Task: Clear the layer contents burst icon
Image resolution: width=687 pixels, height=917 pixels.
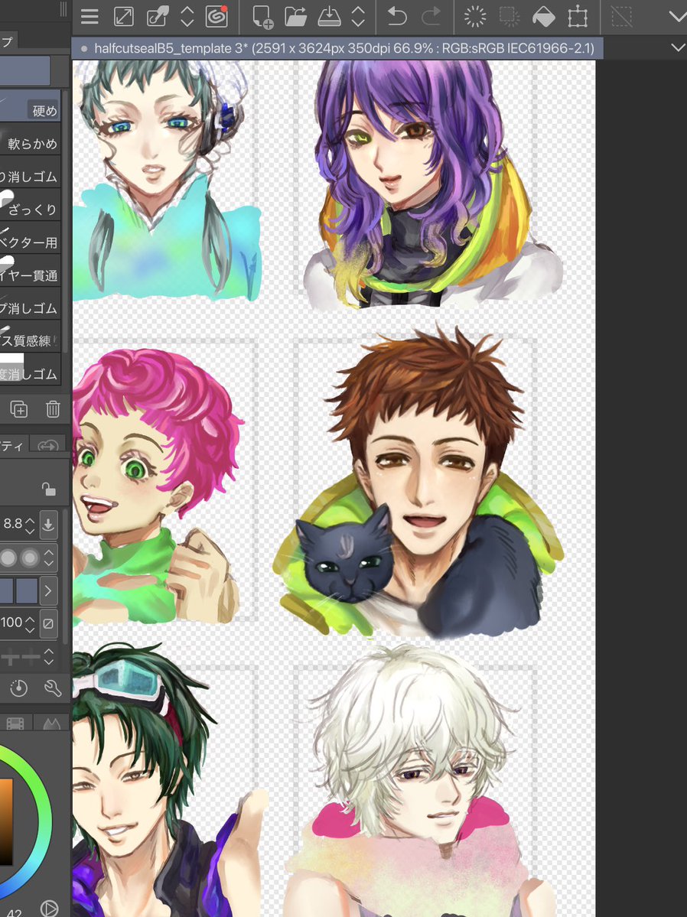Action: [474, 16]
